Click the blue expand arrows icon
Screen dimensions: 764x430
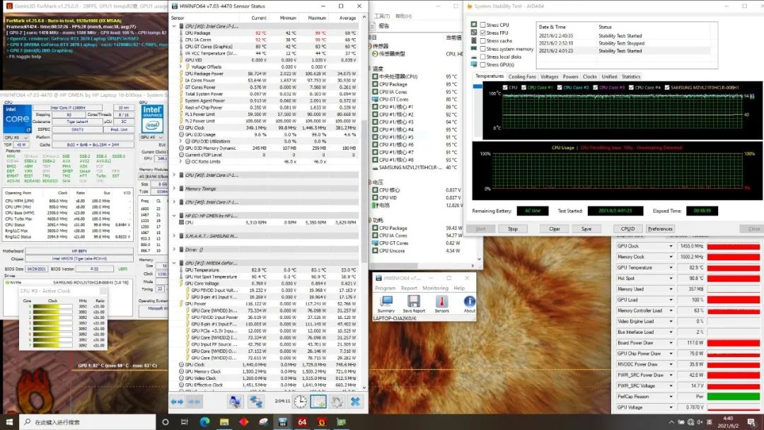coord(178,401)
